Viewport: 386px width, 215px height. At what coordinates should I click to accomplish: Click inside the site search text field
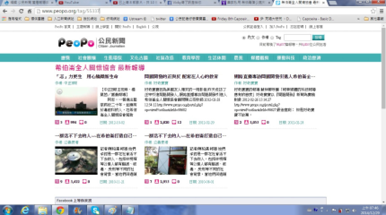297,38
